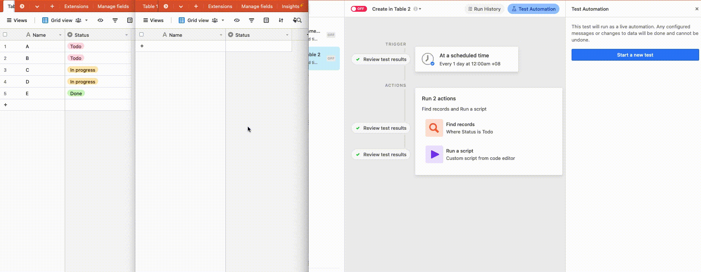The image size is (701, 272).
Task: Open filter icon in empty middle table toolbar
Action: [252, 20]
